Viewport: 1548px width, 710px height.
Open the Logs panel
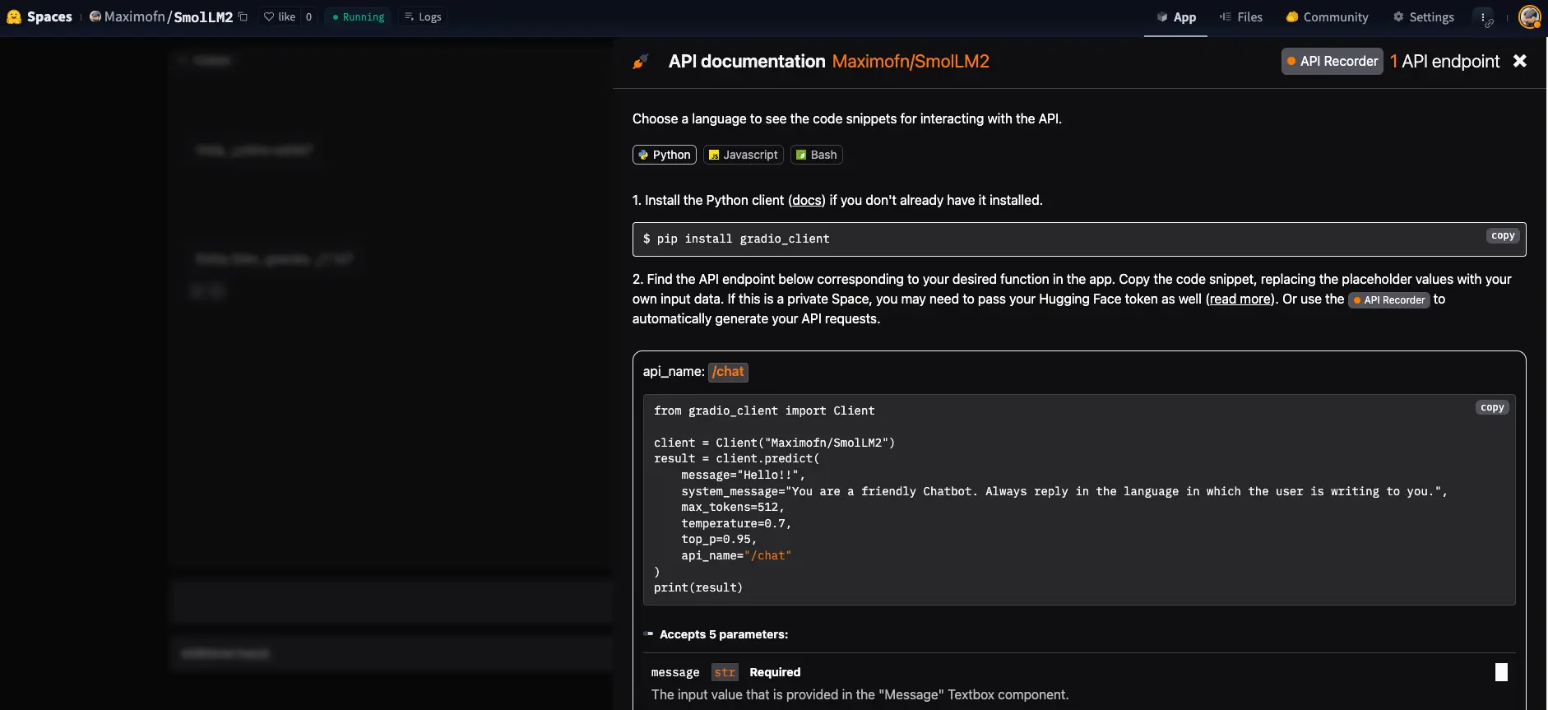(x=423, y=16)
